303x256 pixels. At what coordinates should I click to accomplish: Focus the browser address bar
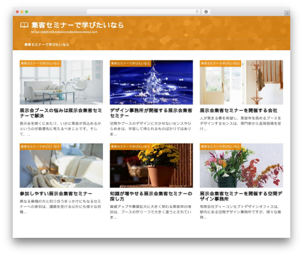144,12
